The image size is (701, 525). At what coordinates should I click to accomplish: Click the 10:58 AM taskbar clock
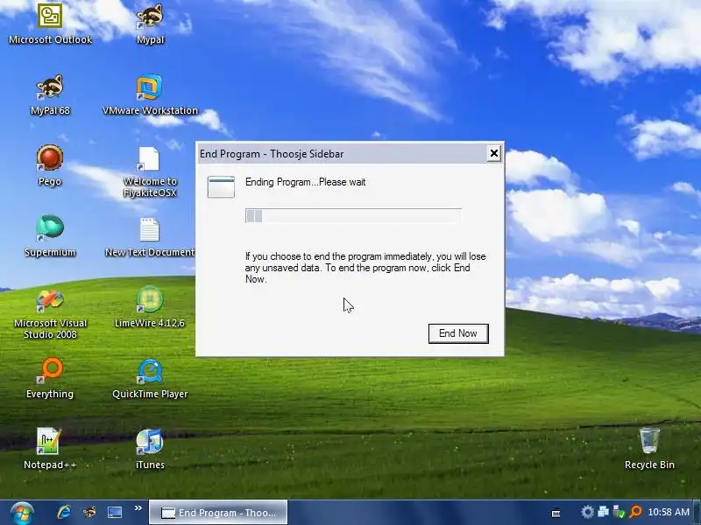(669, 512)
